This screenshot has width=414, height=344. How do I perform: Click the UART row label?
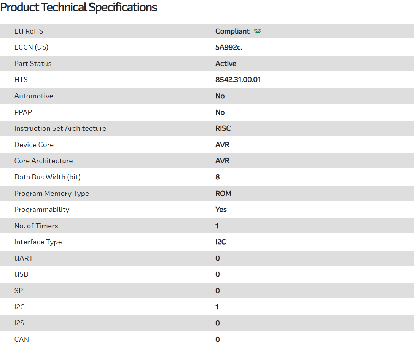tap(24, 258)
